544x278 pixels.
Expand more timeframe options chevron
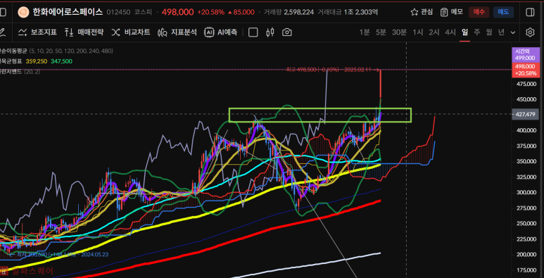[x=513, y=32]
